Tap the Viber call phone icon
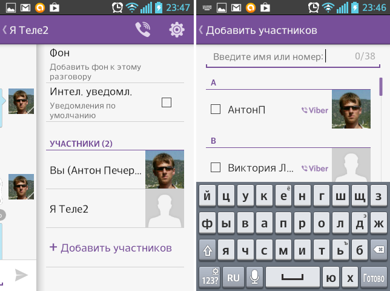390x291 pixels. coord(143,30)
